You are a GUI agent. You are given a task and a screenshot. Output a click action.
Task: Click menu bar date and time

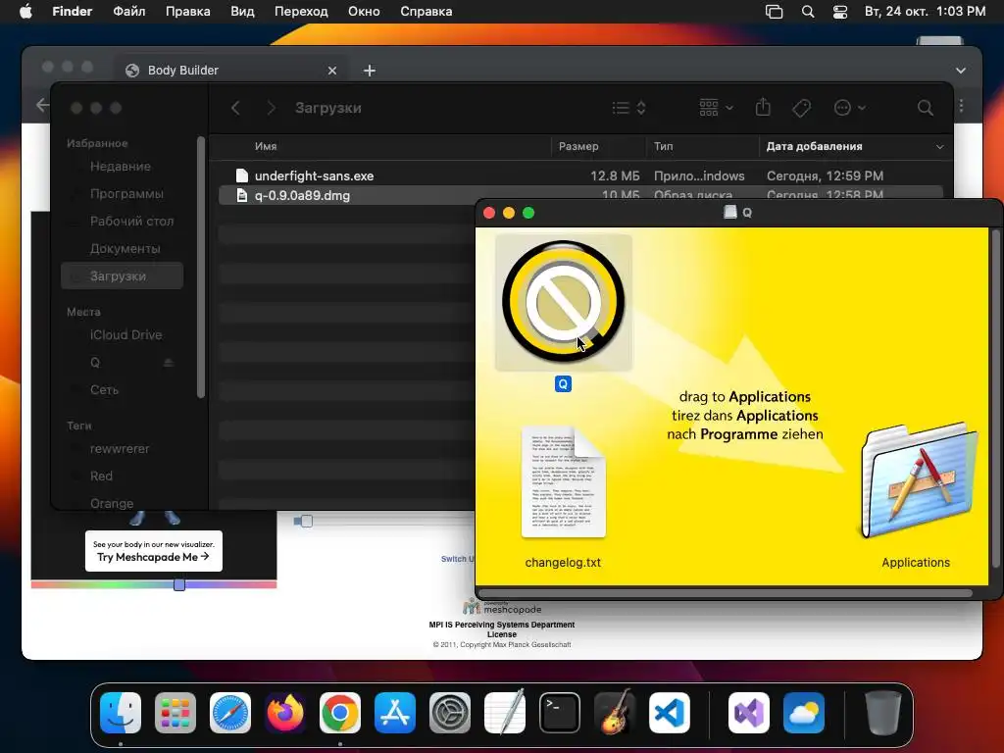tap(925, 12)
